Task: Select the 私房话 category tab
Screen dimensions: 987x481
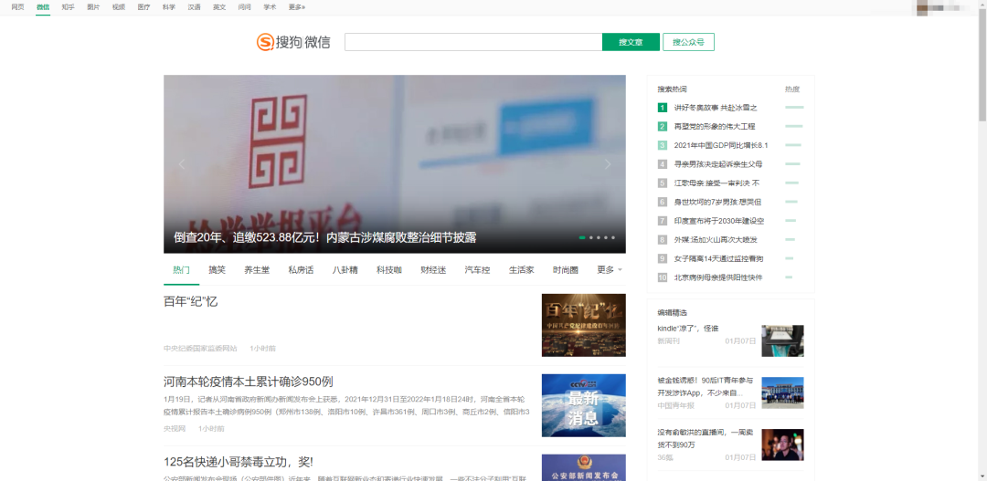Action: (x=301, y=270)
